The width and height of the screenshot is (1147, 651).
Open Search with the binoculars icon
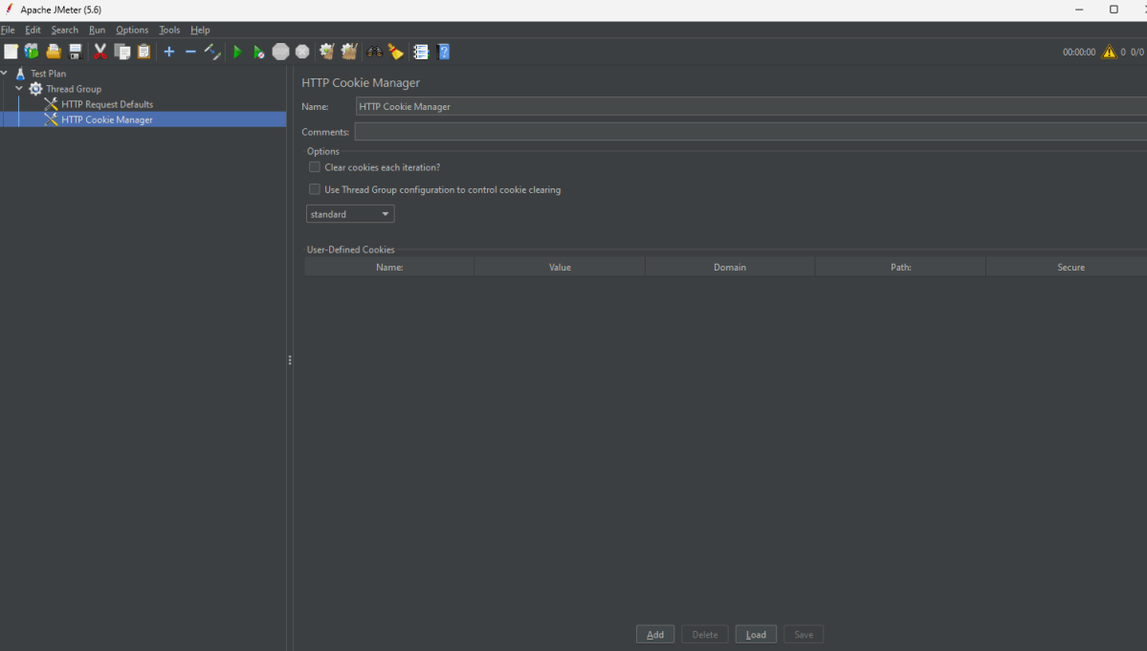tap(374, 52)
